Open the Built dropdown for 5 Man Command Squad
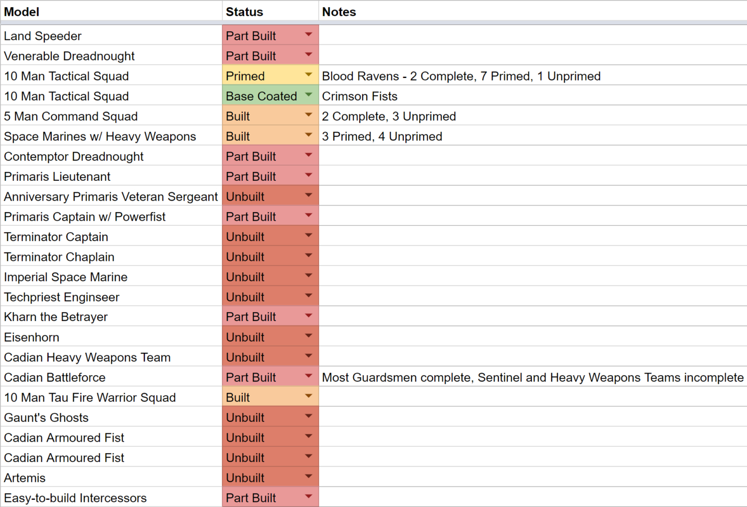Screen dimensions: 747x507 coord(309,115)
